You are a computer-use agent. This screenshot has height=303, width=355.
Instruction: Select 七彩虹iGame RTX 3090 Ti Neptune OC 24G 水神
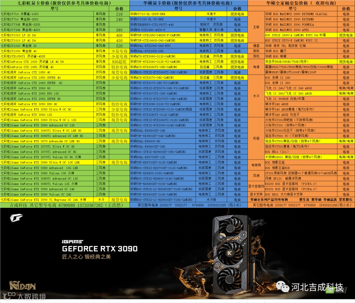point(47,200)
